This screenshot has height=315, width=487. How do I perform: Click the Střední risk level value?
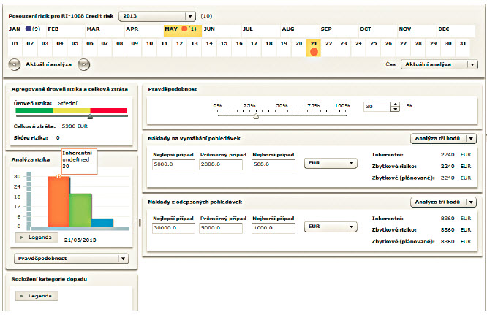point(67,103)
